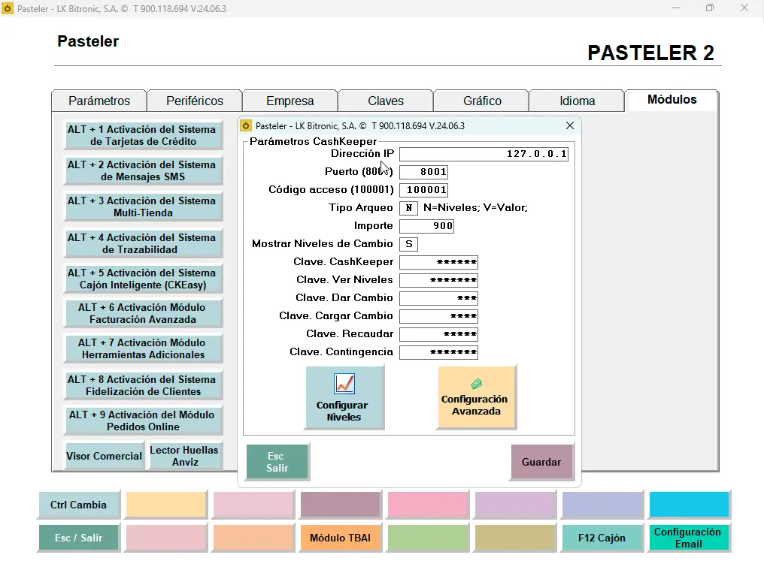Viewport: 764px width, 588px height.
Task: Click ALT + 8 Fidelización de Clientes button
Action: click(x=143, y=385)
